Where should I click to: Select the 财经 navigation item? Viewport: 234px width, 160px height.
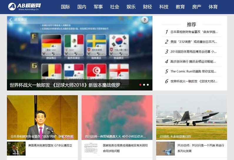point(148,7)
